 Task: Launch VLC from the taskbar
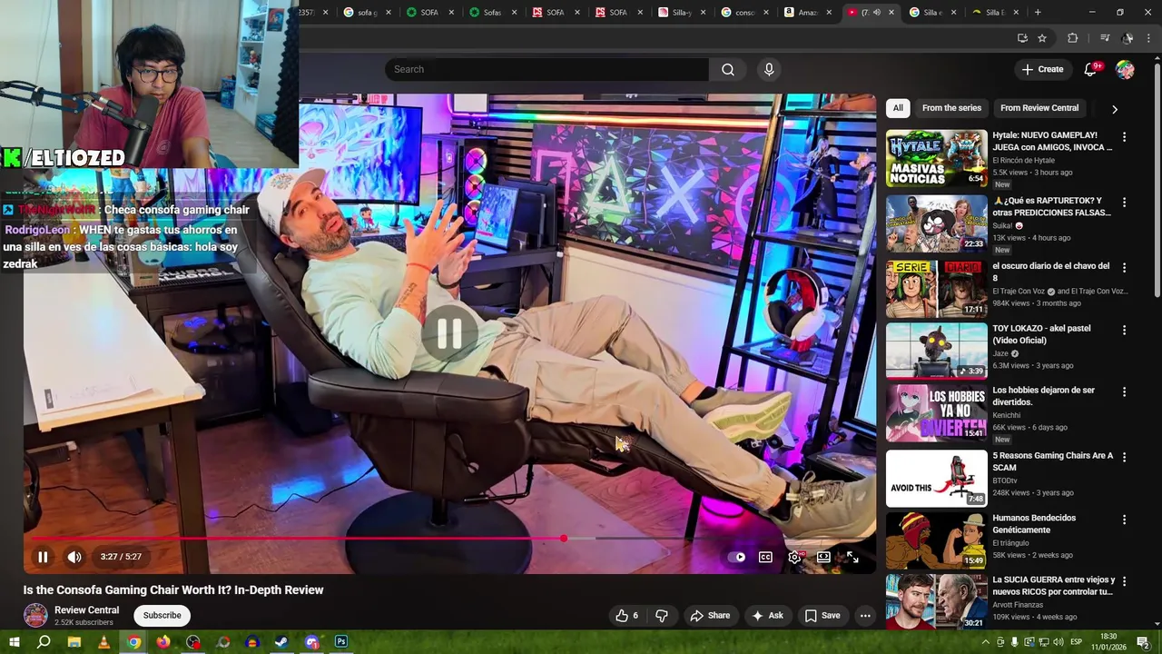103,642
